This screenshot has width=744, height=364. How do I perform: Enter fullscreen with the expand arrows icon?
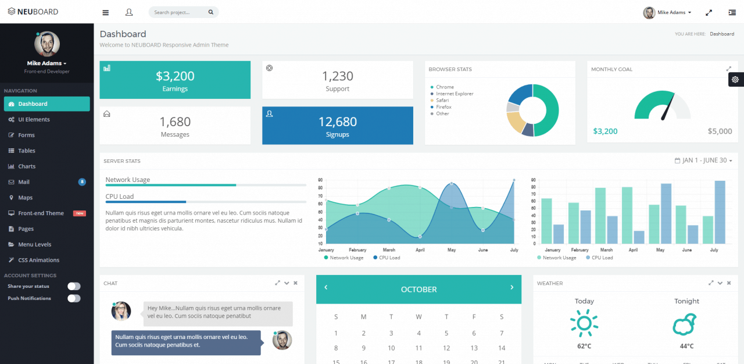click(x=709, y=12)
